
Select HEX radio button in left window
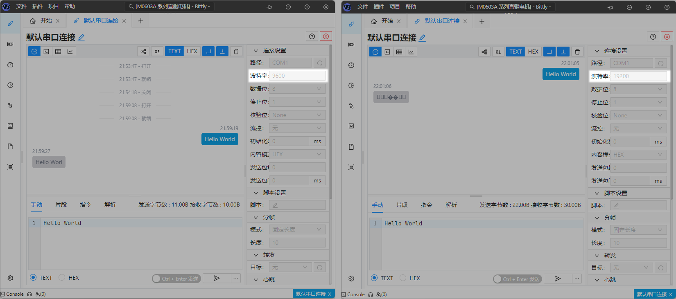tap(62, 277)
